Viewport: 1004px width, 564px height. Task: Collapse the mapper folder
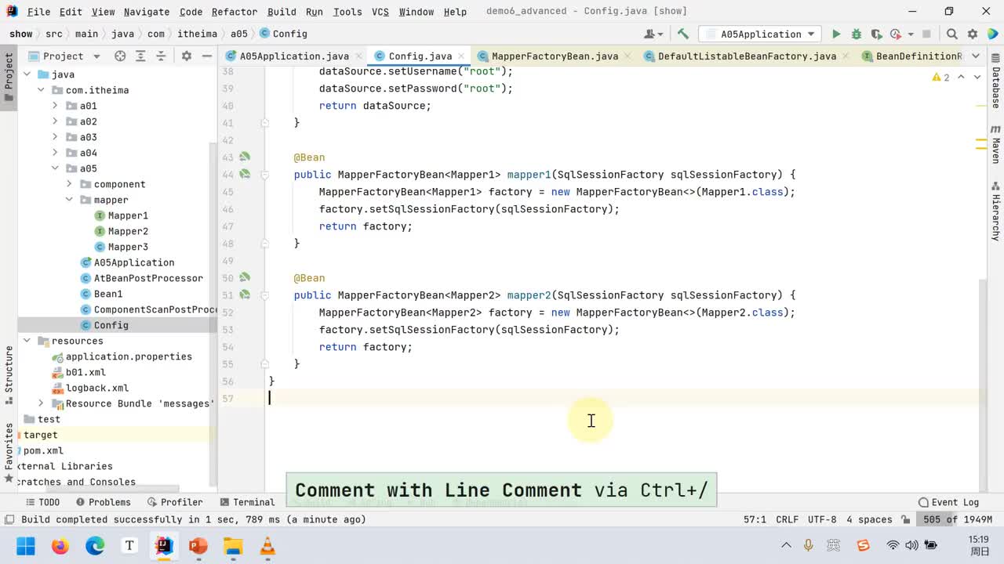[x=69, y=200]
